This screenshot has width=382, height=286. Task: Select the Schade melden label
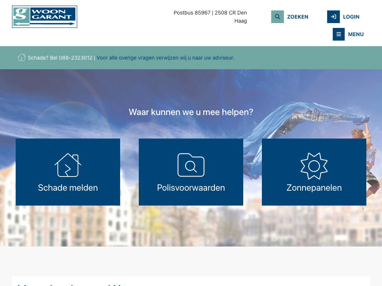[x=68, y=188]
